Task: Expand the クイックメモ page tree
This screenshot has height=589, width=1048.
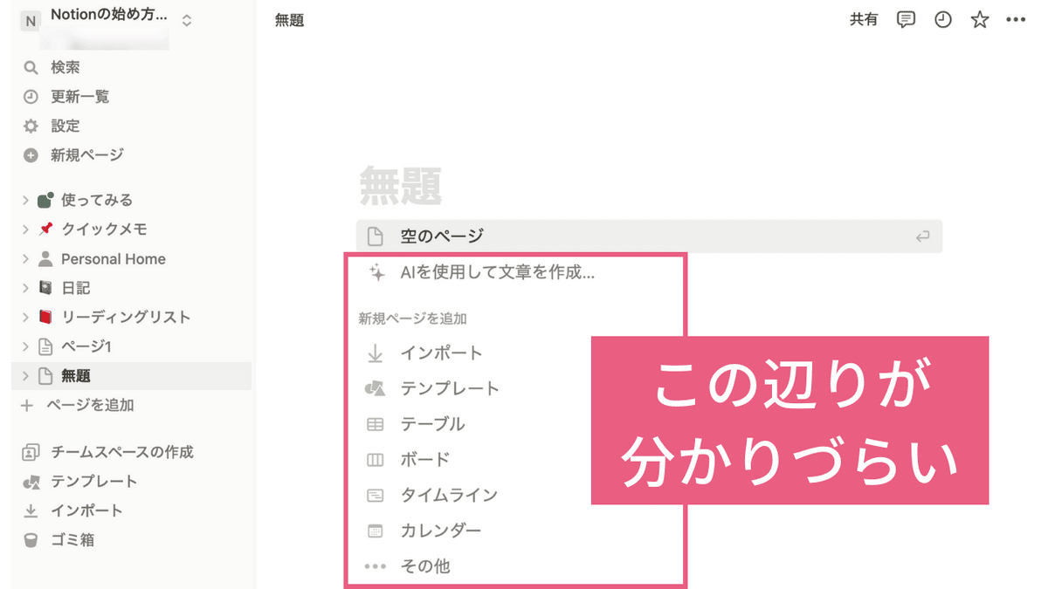Action: click(x=25, y=229)
